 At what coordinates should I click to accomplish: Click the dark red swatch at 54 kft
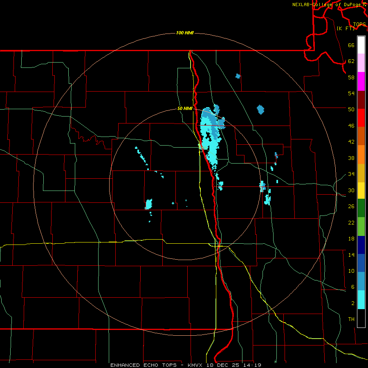pyautogui.click(x=361, y=100)
